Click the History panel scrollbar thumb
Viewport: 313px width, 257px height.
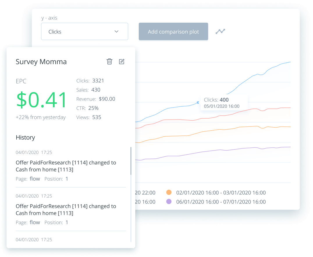pyautogui.click(x=131, y=161)
